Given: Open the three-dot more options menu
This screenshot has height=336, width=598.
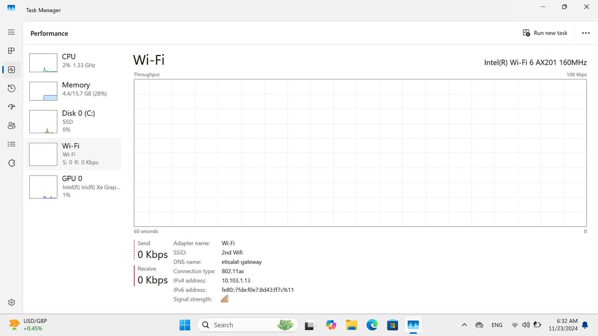Looking at the screenshot, I should click(586, 33).
